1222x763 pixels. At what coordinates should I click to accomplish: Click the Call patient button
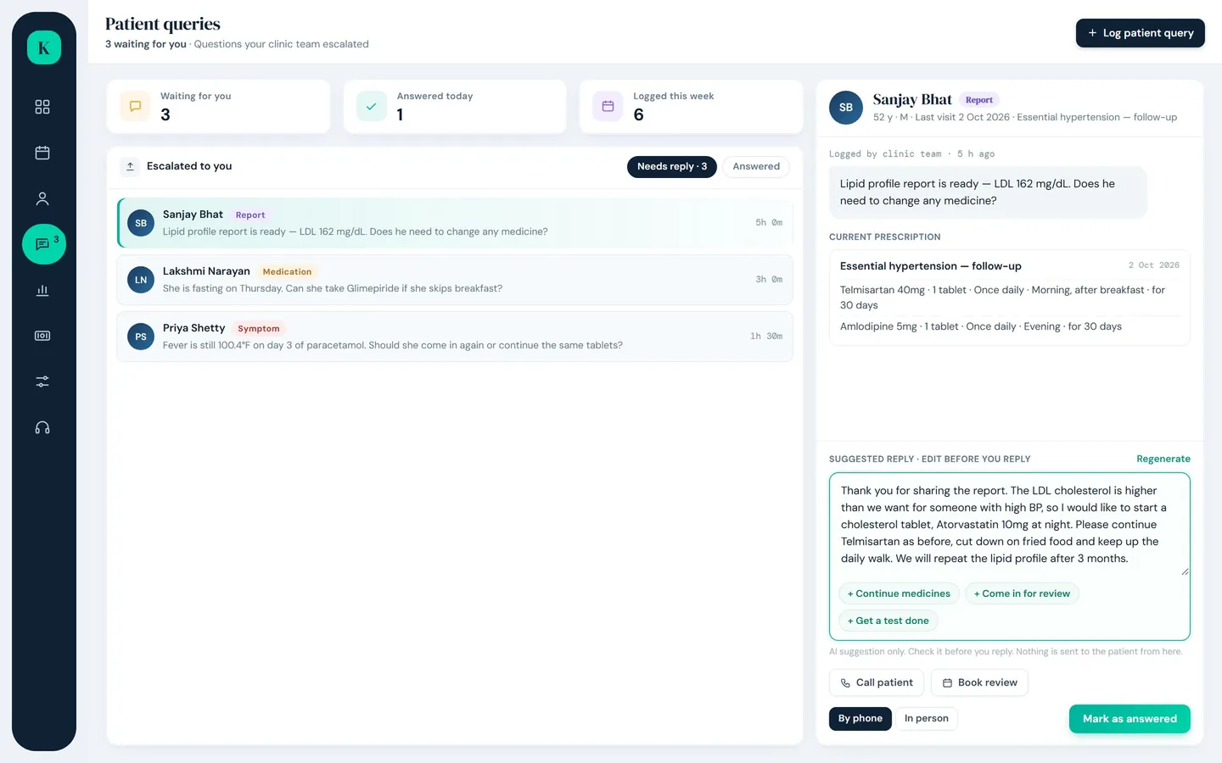click(877, 682)
